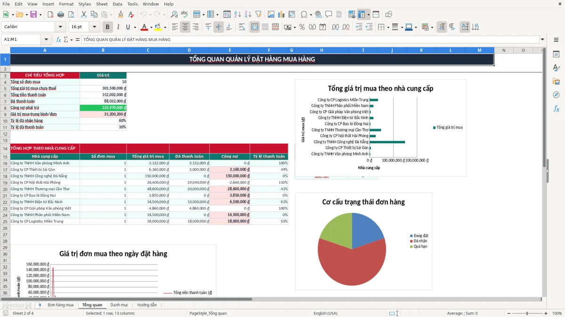Click Define Print Area icon
This screenshot has width=565, height=317.
[352, 15]
